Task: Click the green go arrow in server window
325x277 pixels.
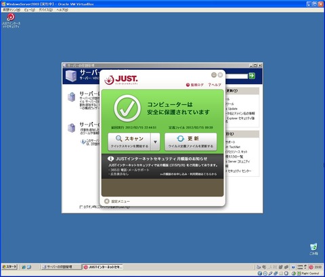Action: [252, 76]
